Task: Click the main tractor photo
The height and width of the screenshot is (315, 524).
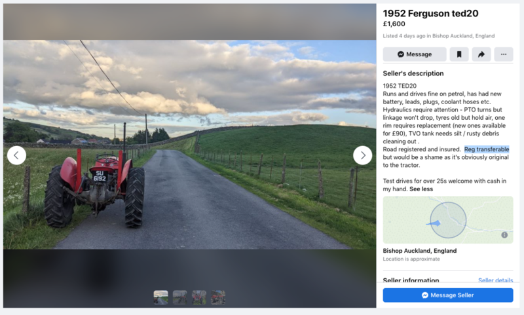Action: (x=189, y=144)
